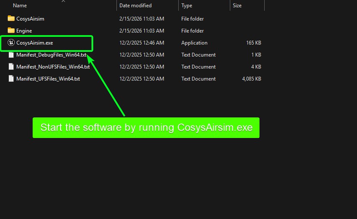This screenshot has height=219, width=357.
Task: Sort files by the Size column
Action: click(x=237, y=6)
